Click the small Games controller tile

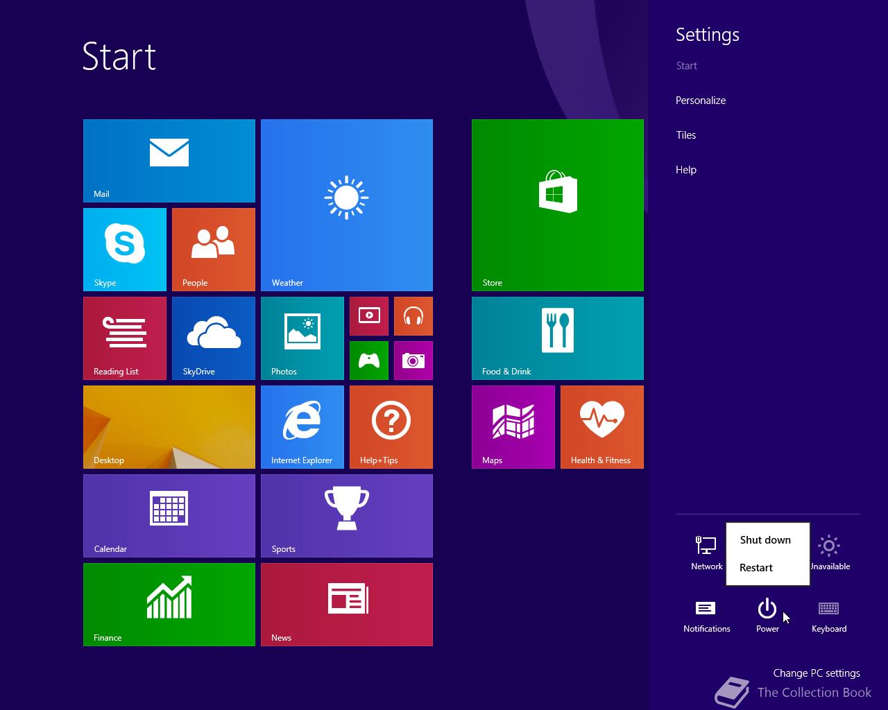[x=369, y=361]
